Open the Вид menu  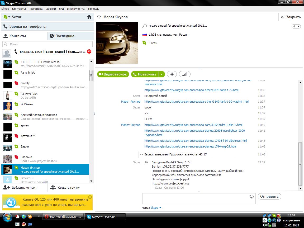point(61,9)
